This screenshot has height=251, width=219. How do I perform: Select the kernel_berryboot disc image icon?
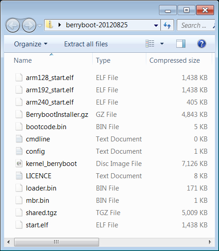tap(19, 164)
